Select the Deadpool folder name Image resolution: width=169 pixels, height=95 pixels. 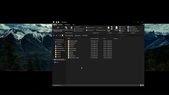pos(72,45)
